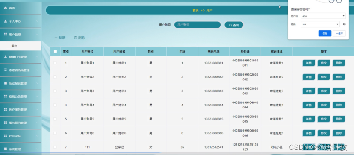The image size is (354, 155).
Task: Click 删除 for 用户账号4
Action: [339, 105]
